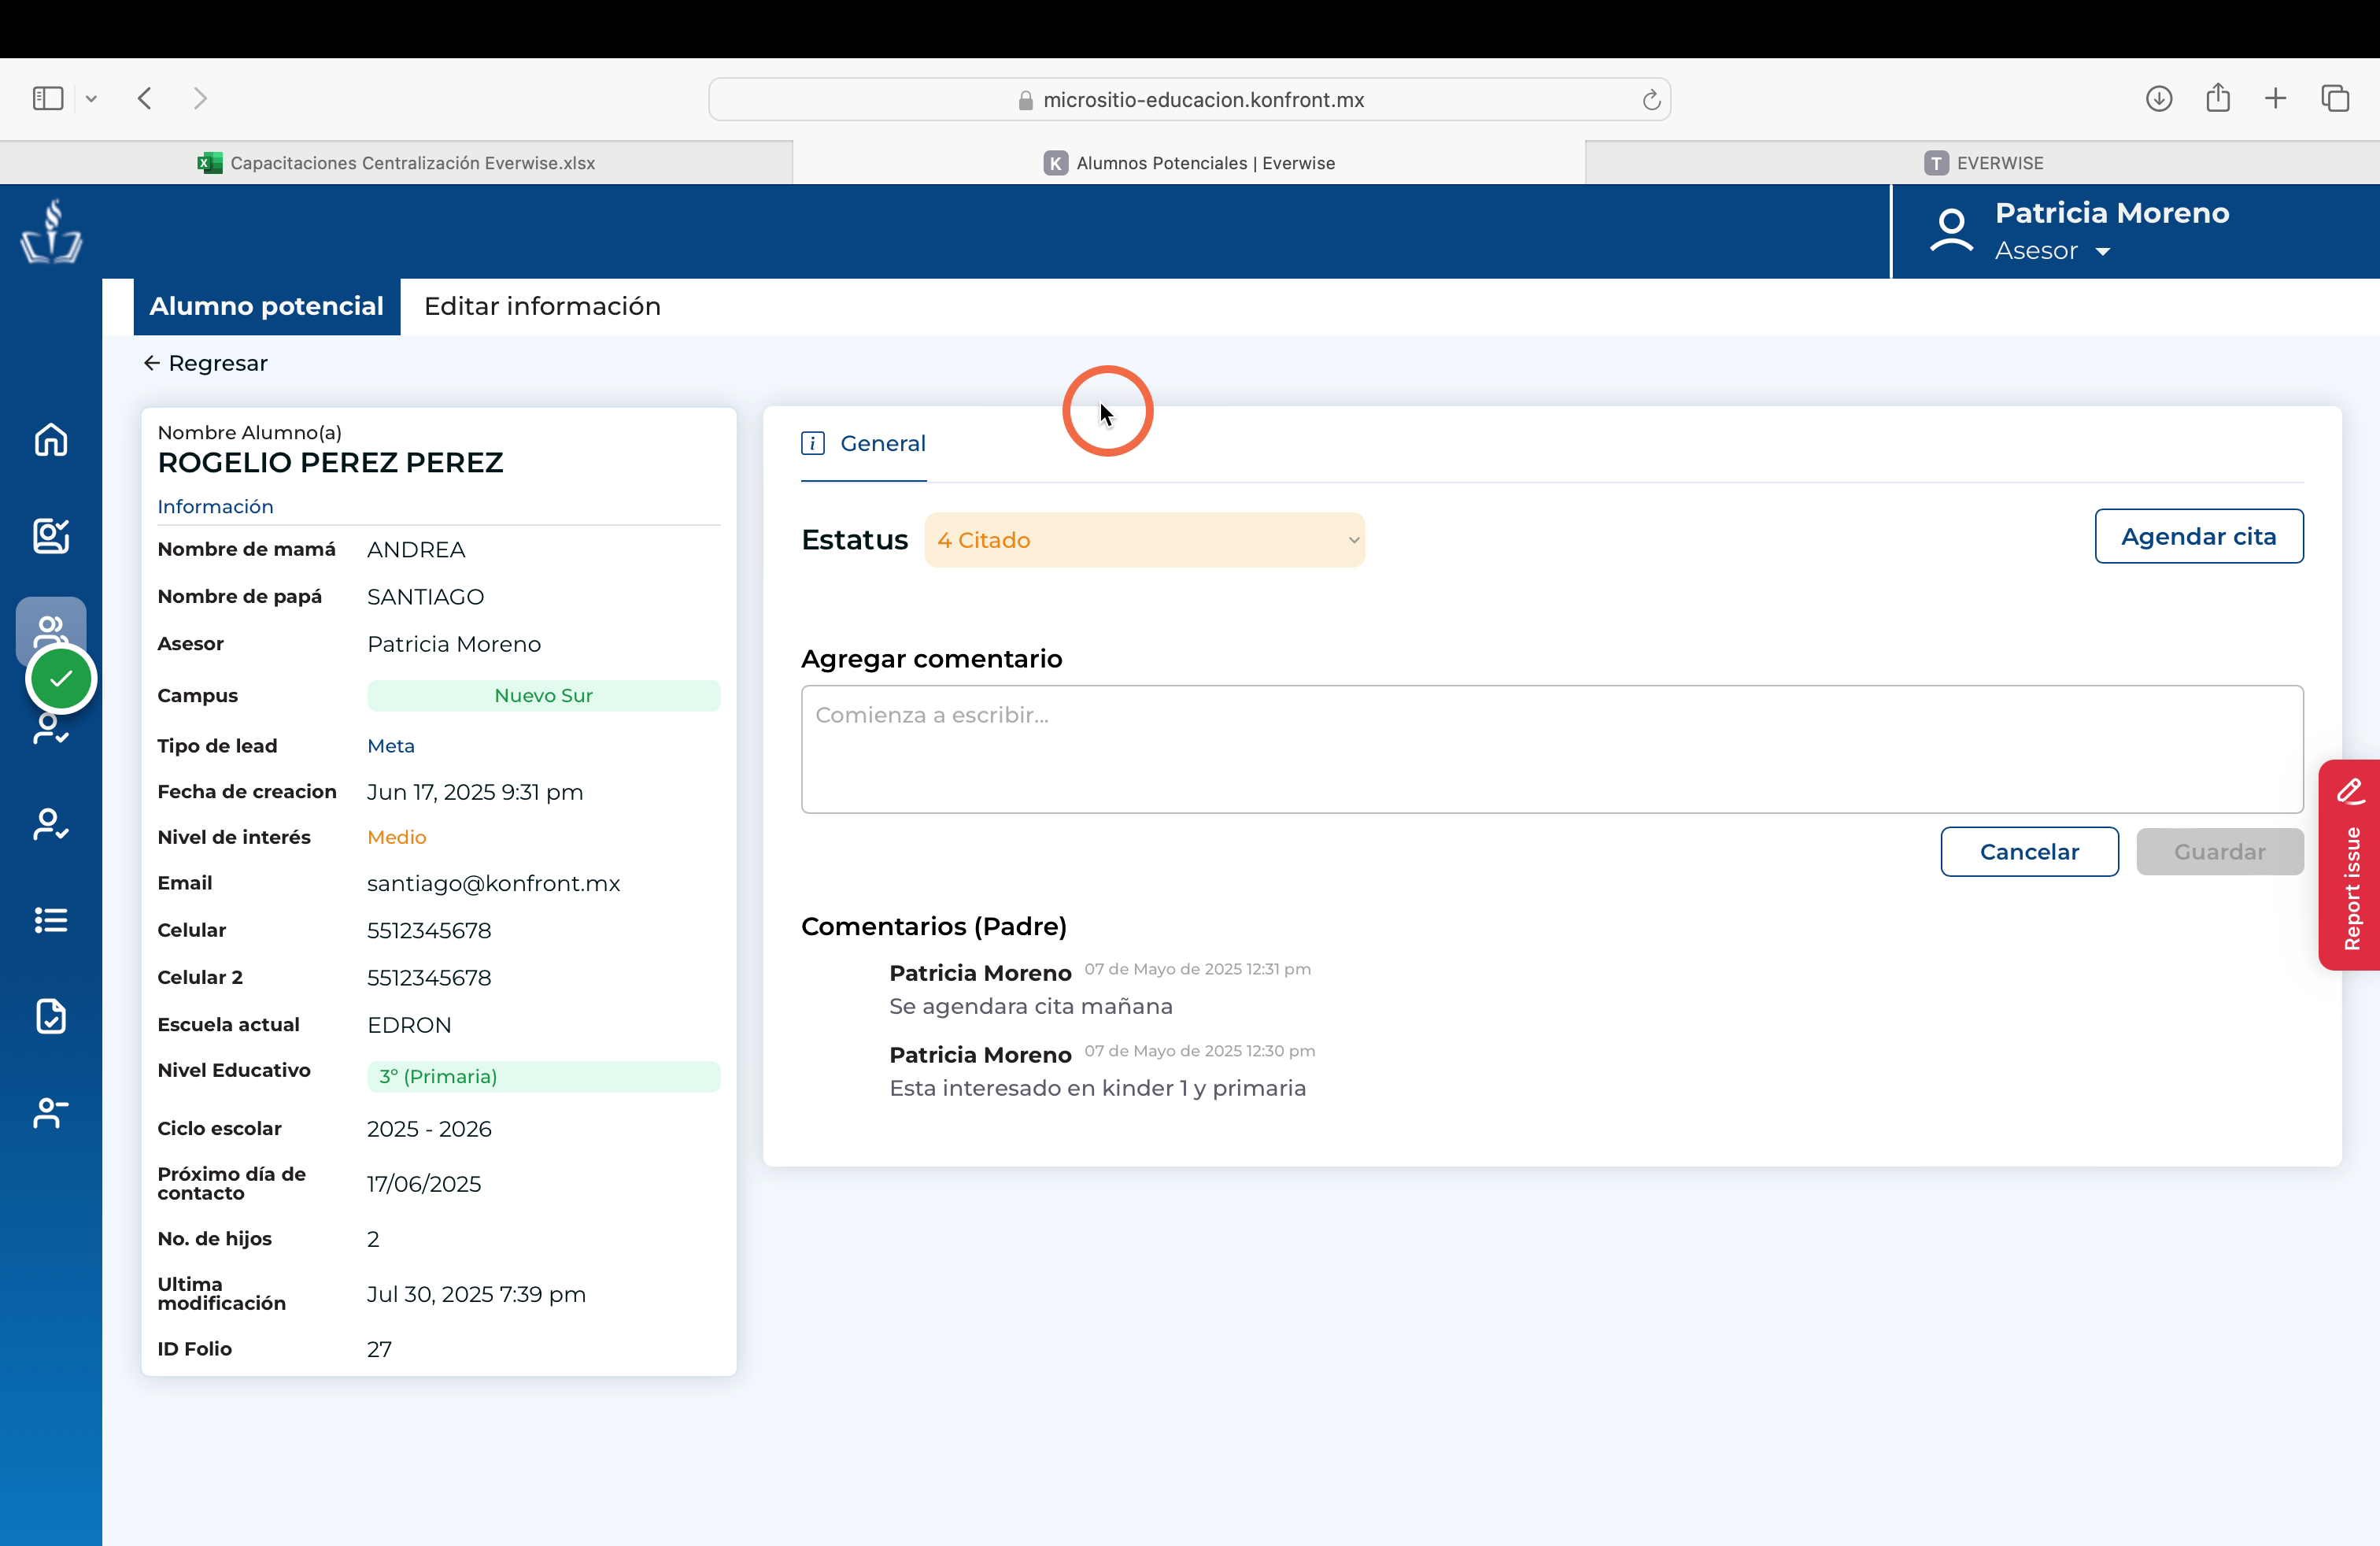Go forward with Safari's forward arrow

[x=200, y=98]
